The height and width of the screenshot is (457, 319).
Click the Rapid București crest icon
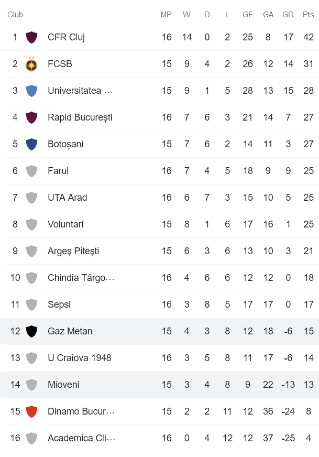[32, 117]
